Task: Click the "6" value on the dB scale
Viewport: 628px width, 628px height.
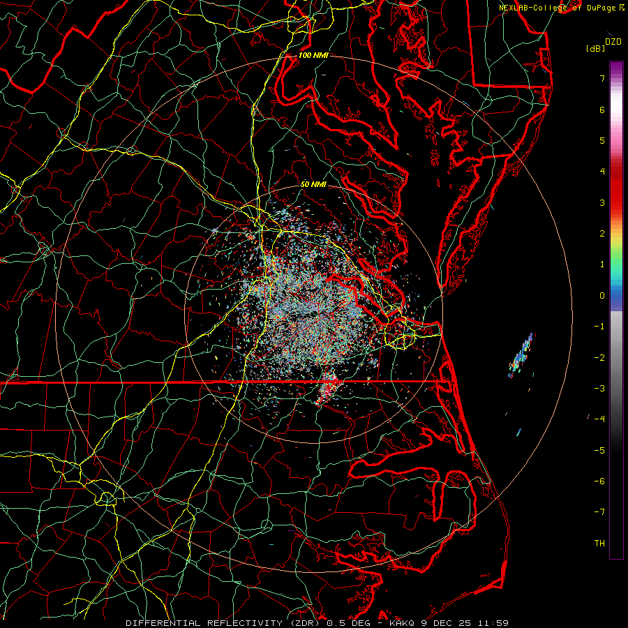Action: point(602,110)
